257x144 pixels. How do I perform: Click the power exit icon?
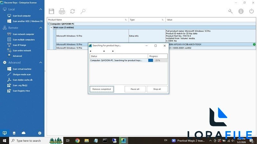click(252, 11)
